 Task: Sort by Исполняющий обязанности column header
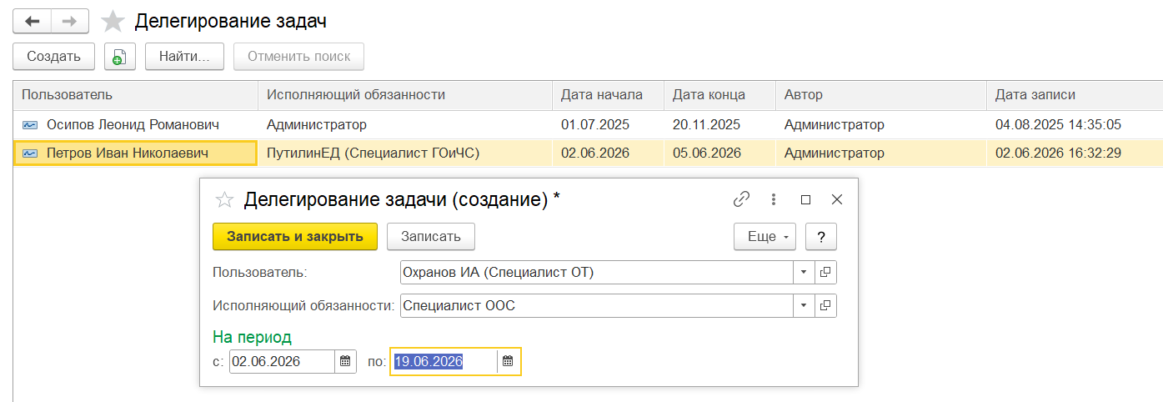(x=405, y=95)
